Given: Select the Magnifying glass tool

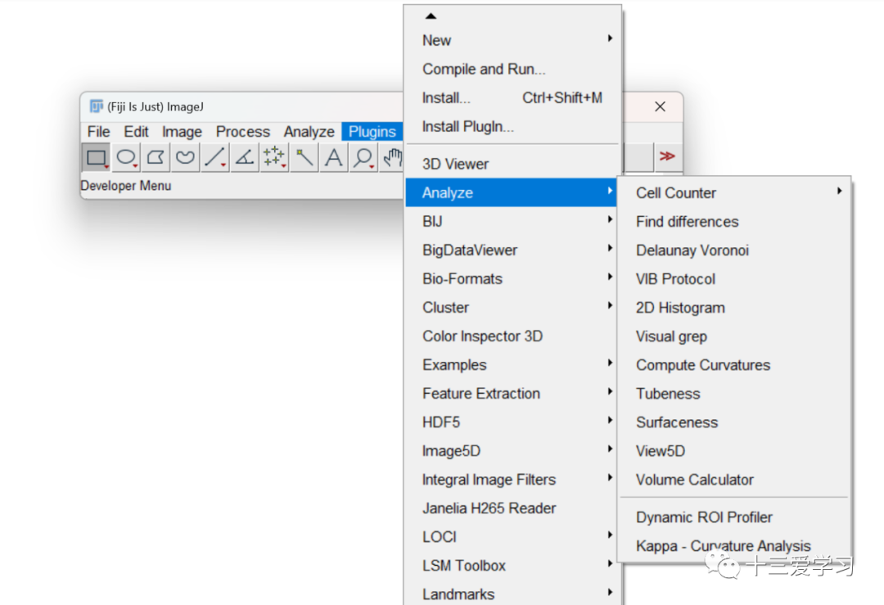Looking at the screenshot, I should 363,157.
